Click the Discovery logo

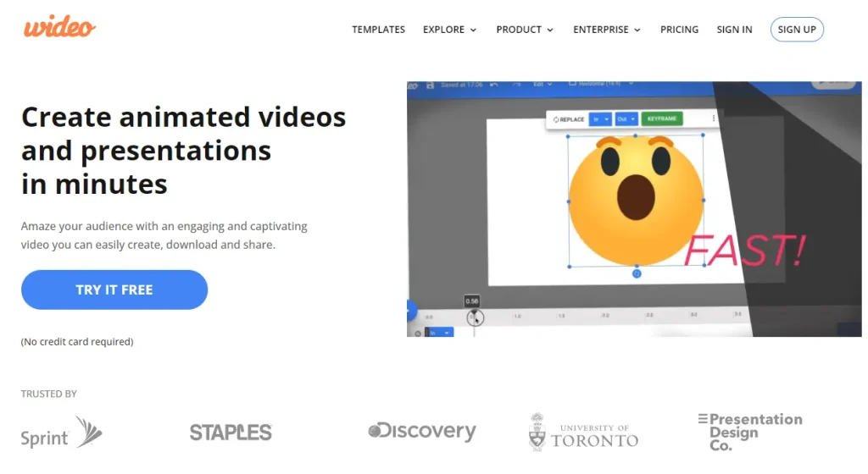click(422, 431)
